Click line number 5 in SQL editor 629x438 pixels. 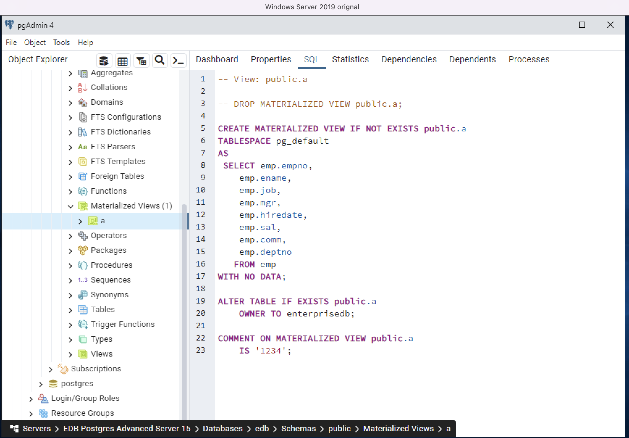click(x=203, y=128)
